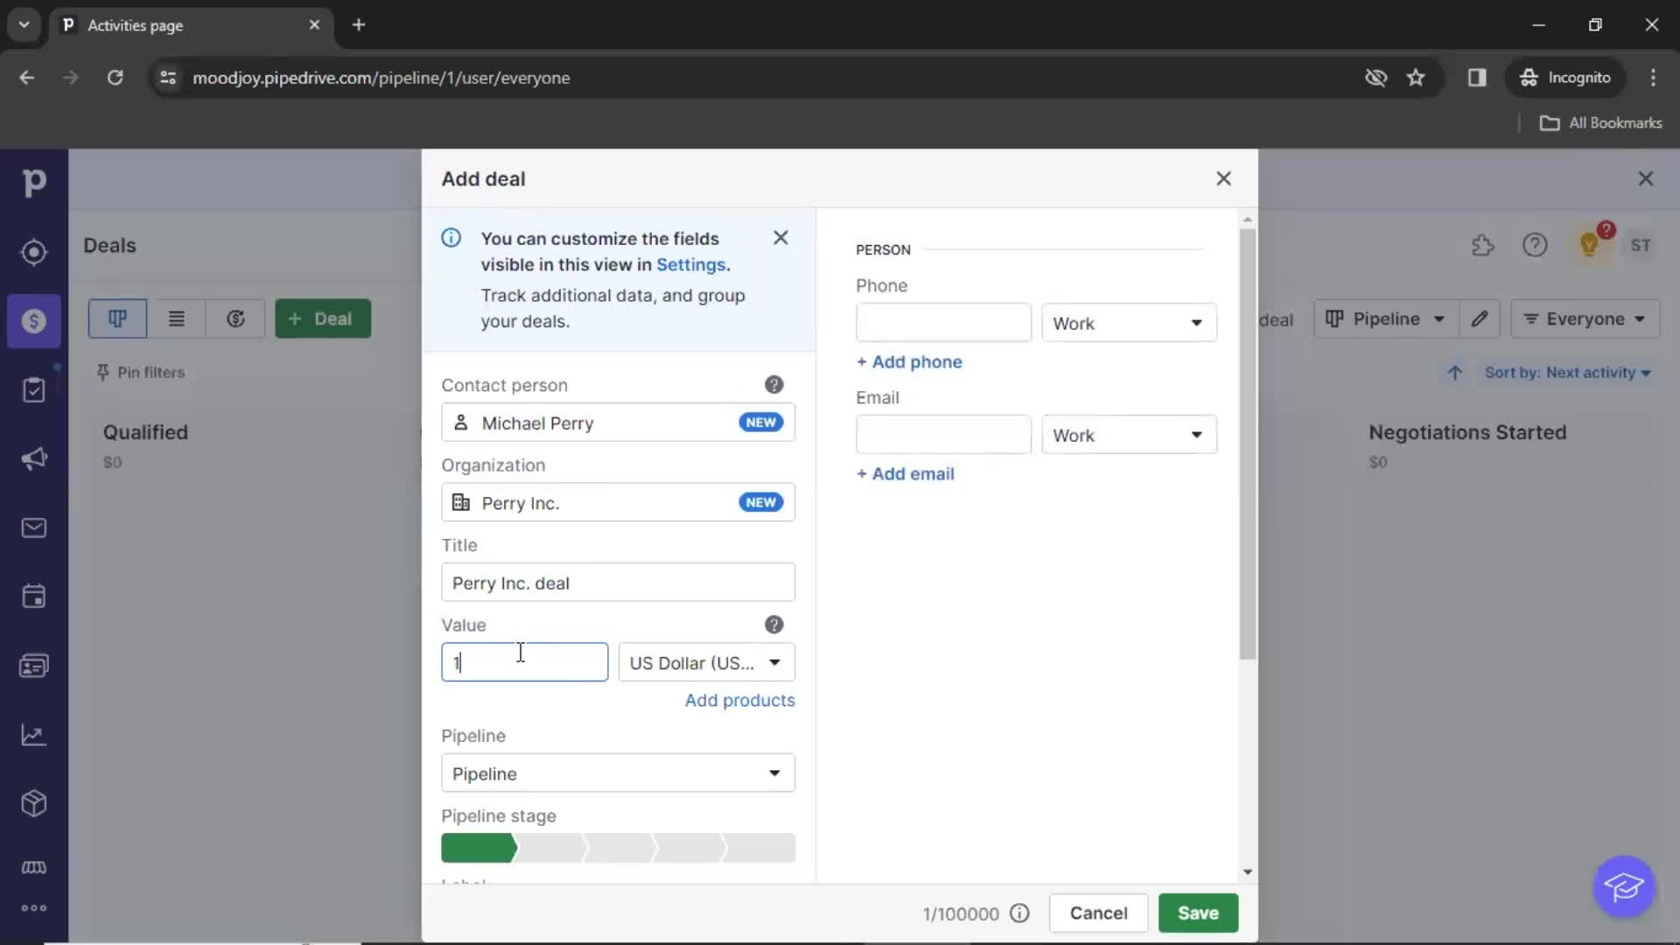1680x945 pixels.
Task: Toggle email type from Work dropdown
Action: point(1127,435)
